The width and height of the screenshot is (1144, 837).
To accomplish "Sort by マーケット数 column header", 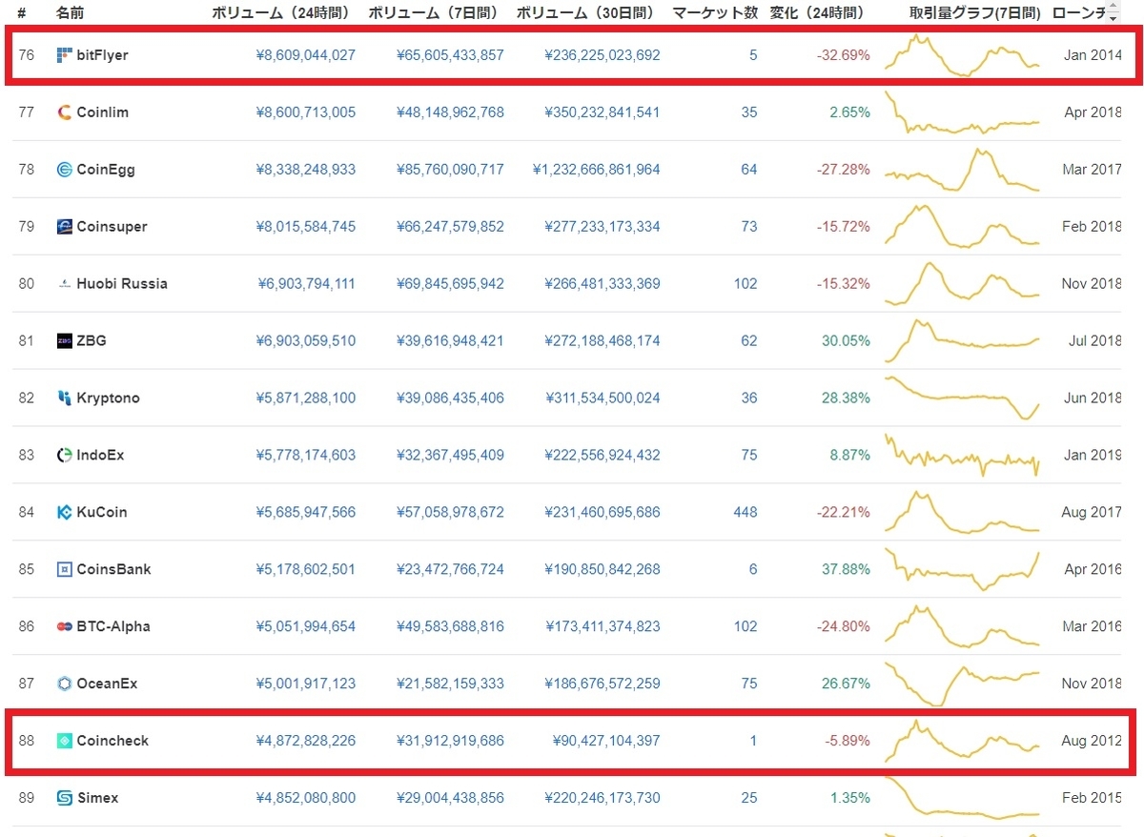I will click(715, 13).
